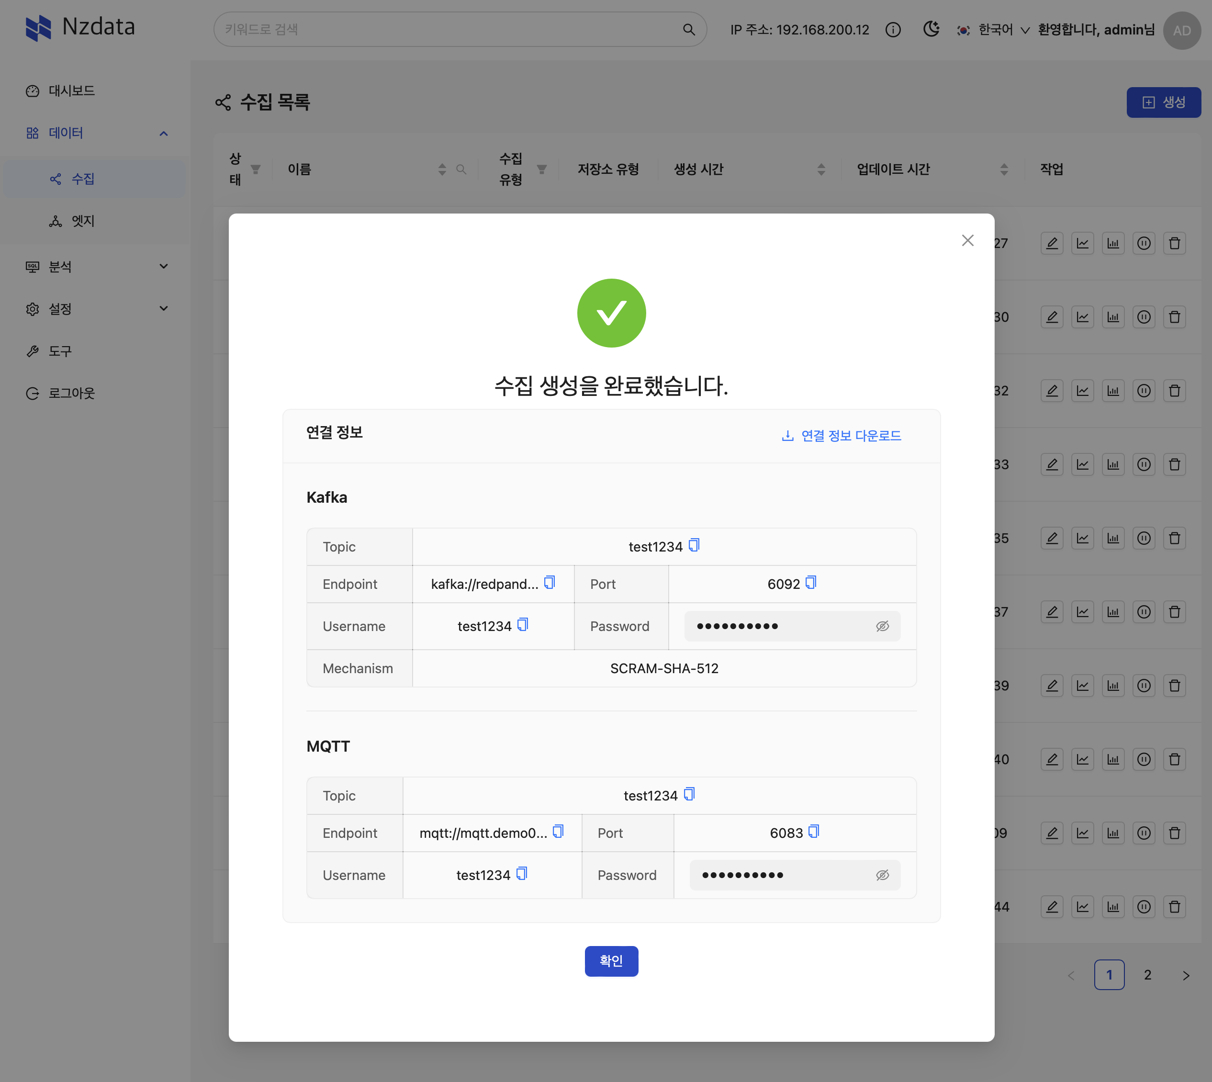Focus the 키워드로 검색 search field
Screen dimensions: 1212x1082
(x=460, y=29)
